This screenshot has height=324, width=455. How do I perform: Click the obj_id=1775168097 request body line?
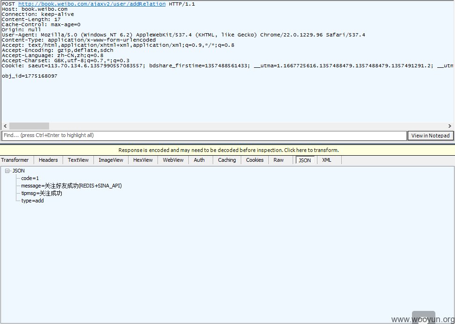point(29,76)
